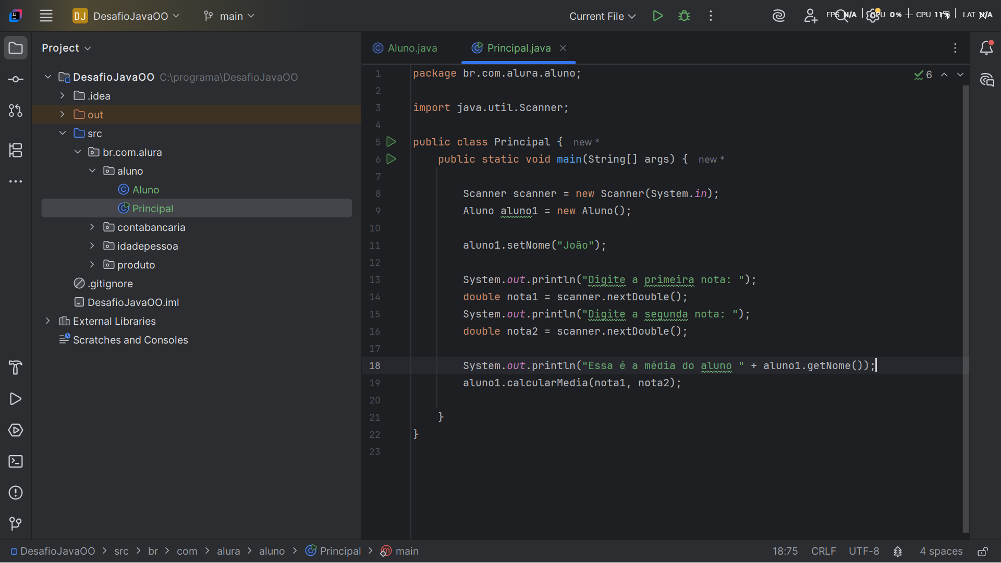Viewport: 1001px width, 563px height.
Task: Open the main hamburger menu
Action: pos(46,16)
